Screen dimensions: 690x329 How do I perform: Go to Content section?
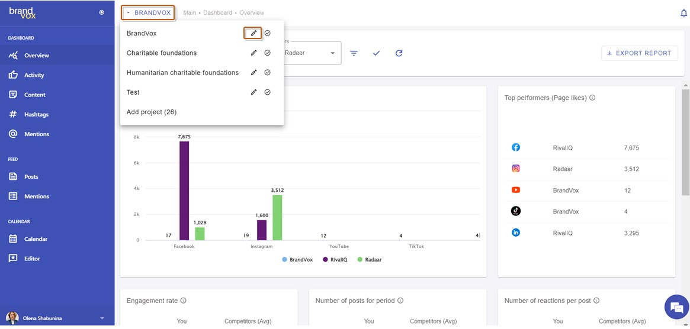click(57, 95)
